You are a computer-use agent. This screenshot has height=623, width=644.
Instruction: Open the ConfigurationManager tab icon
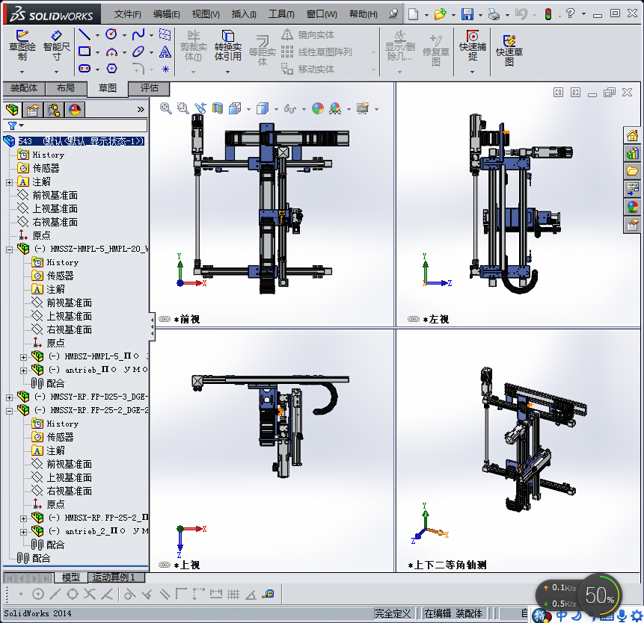[x=54, y=110]
